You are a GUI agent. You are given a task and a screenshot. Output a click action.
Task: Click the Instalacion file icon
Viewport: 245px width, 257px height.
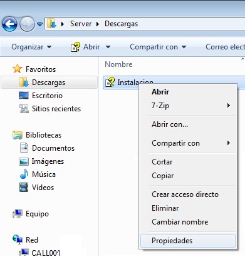point(110,82)
